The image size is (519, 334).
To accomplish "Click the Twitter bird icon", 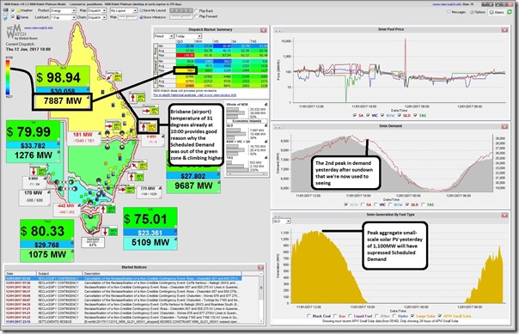I will [5, 18].
